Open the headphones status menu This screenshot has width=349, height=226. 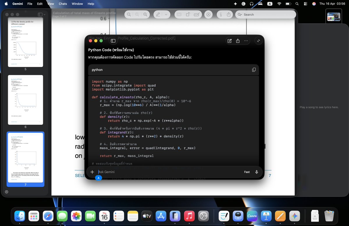(x=252, y=4)
